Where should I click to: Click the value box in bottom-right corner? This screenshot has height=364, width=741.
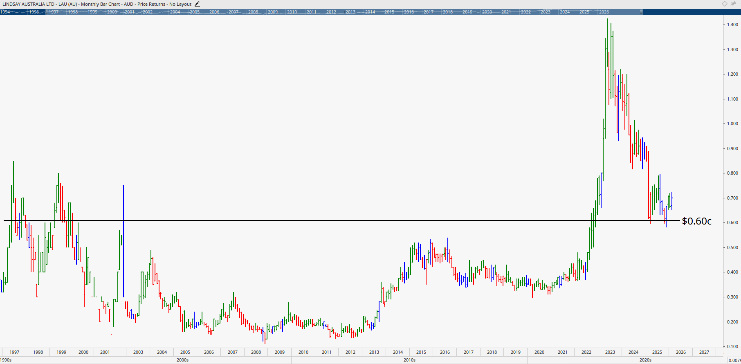pyautogui.click(x=734, y=360)
